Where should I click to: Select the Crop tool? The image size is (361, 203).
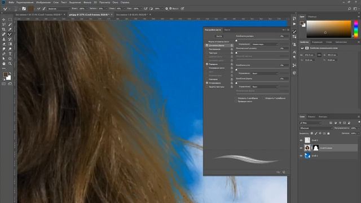4,29
